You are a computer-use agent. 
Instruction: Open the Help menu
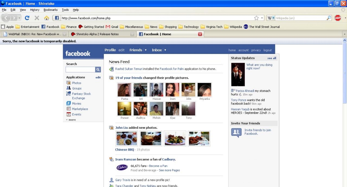pos(76,10)
